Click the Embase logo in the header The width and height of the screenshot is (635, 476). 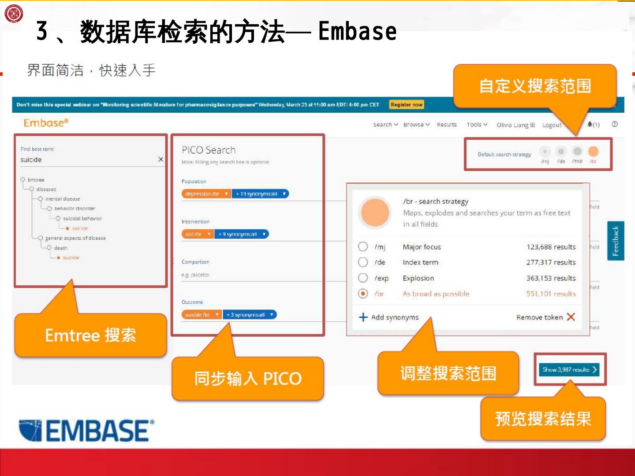46,123
